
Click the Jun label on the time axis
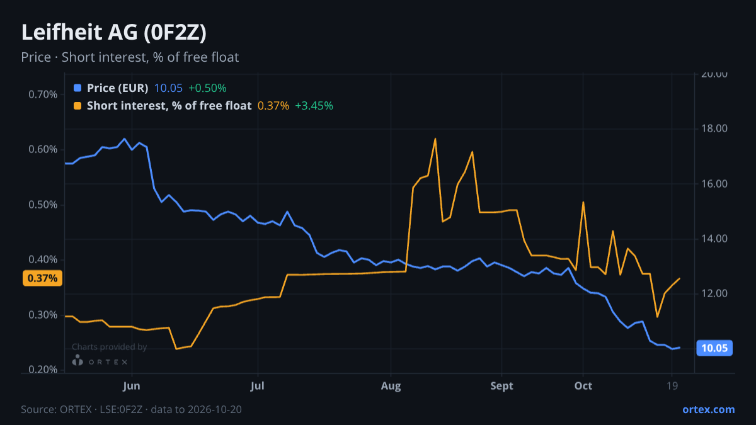point(132,386)
